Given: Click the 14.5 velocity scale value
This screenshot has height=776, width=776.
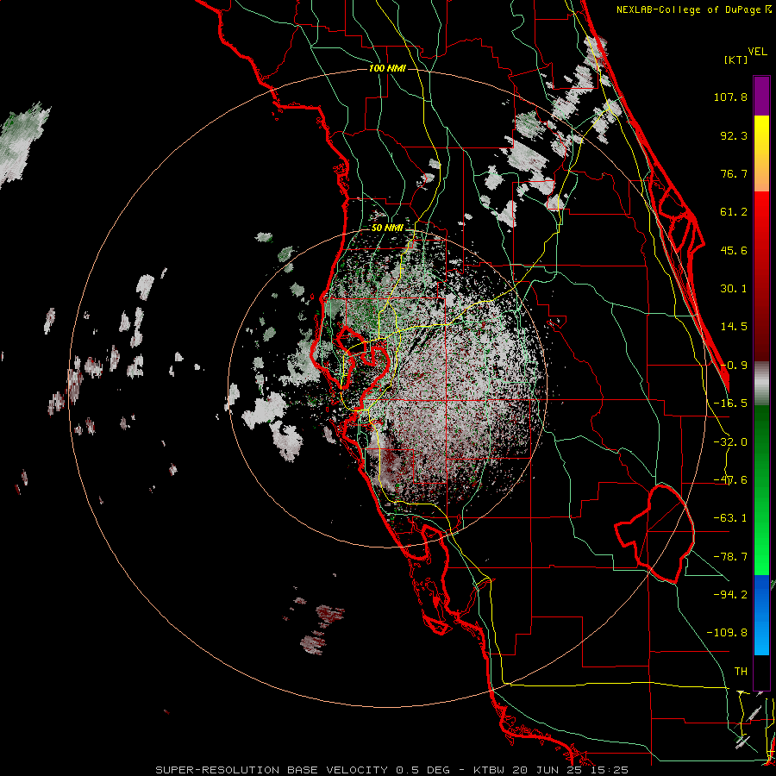Looking at the screenshot, I should coord(734,327).
